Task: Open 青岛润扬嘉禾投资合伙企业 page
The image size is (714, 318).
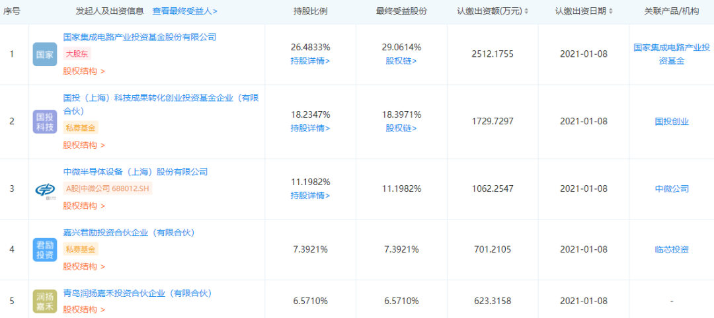Action: click(x=137, y=294)
